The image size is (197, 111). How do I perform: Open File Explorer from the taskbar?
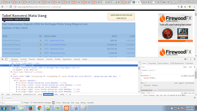[x=22, y=108]
